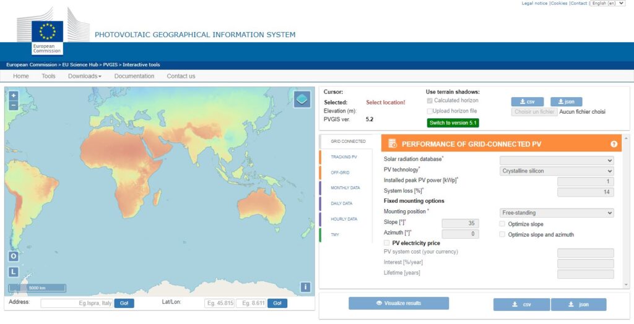Enable Optimize slope checkbox
634x324 pixels.
[502, 224]
